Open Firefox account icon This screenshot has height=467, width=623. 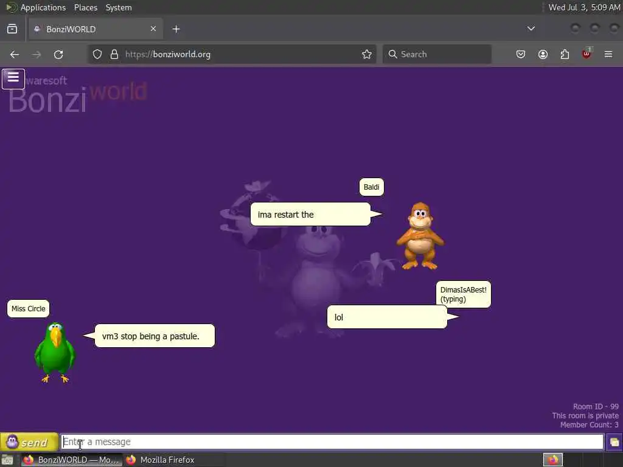tap(543, 54)
